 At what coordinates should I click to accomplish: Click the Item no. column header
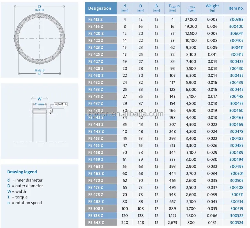click(x=236, y=8)
